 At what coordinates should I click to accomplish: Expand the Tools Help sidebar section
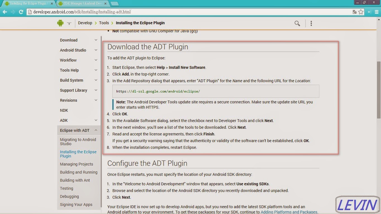pyautogui.click(x=96, y=70)
